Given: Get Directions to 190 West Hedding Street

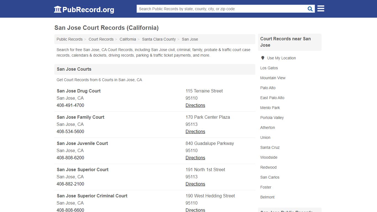Looking at the screenshot, I should pyautogui.click(x=195, y=210).
